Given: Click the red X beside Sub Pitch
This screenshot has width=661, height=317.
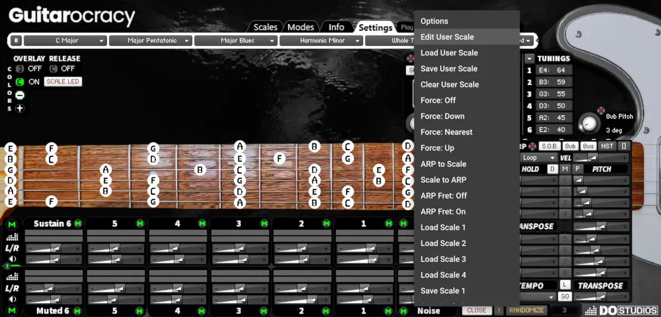Looking at the screenshot, I should (x=601, y=110).
